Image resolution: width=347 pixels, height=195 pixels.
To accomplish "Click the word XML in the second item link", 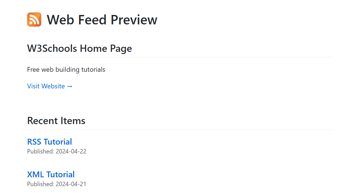I will coord(35,175).
